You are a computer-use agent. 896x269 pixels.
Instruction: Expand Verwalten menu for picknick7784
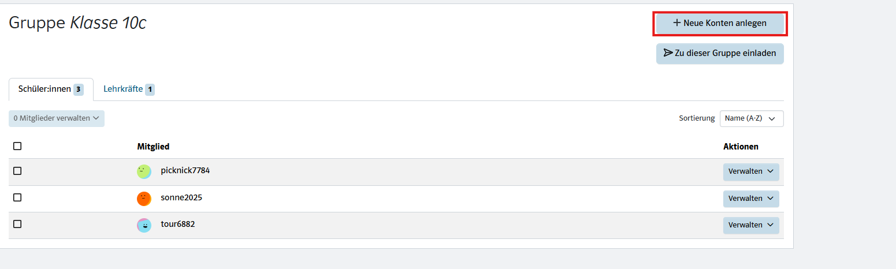(750, 171)
